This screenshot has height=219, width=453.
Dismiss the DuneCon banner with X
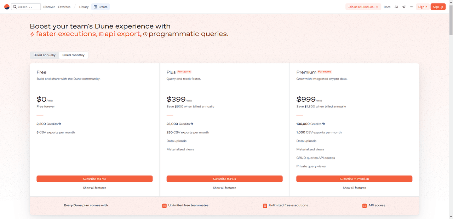(x=377, y=7)
